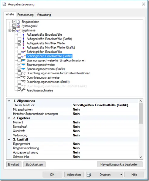Collapse the Ergebnisse tree node
The height and width of the screenshot is (181, 149).
(10, 30)
